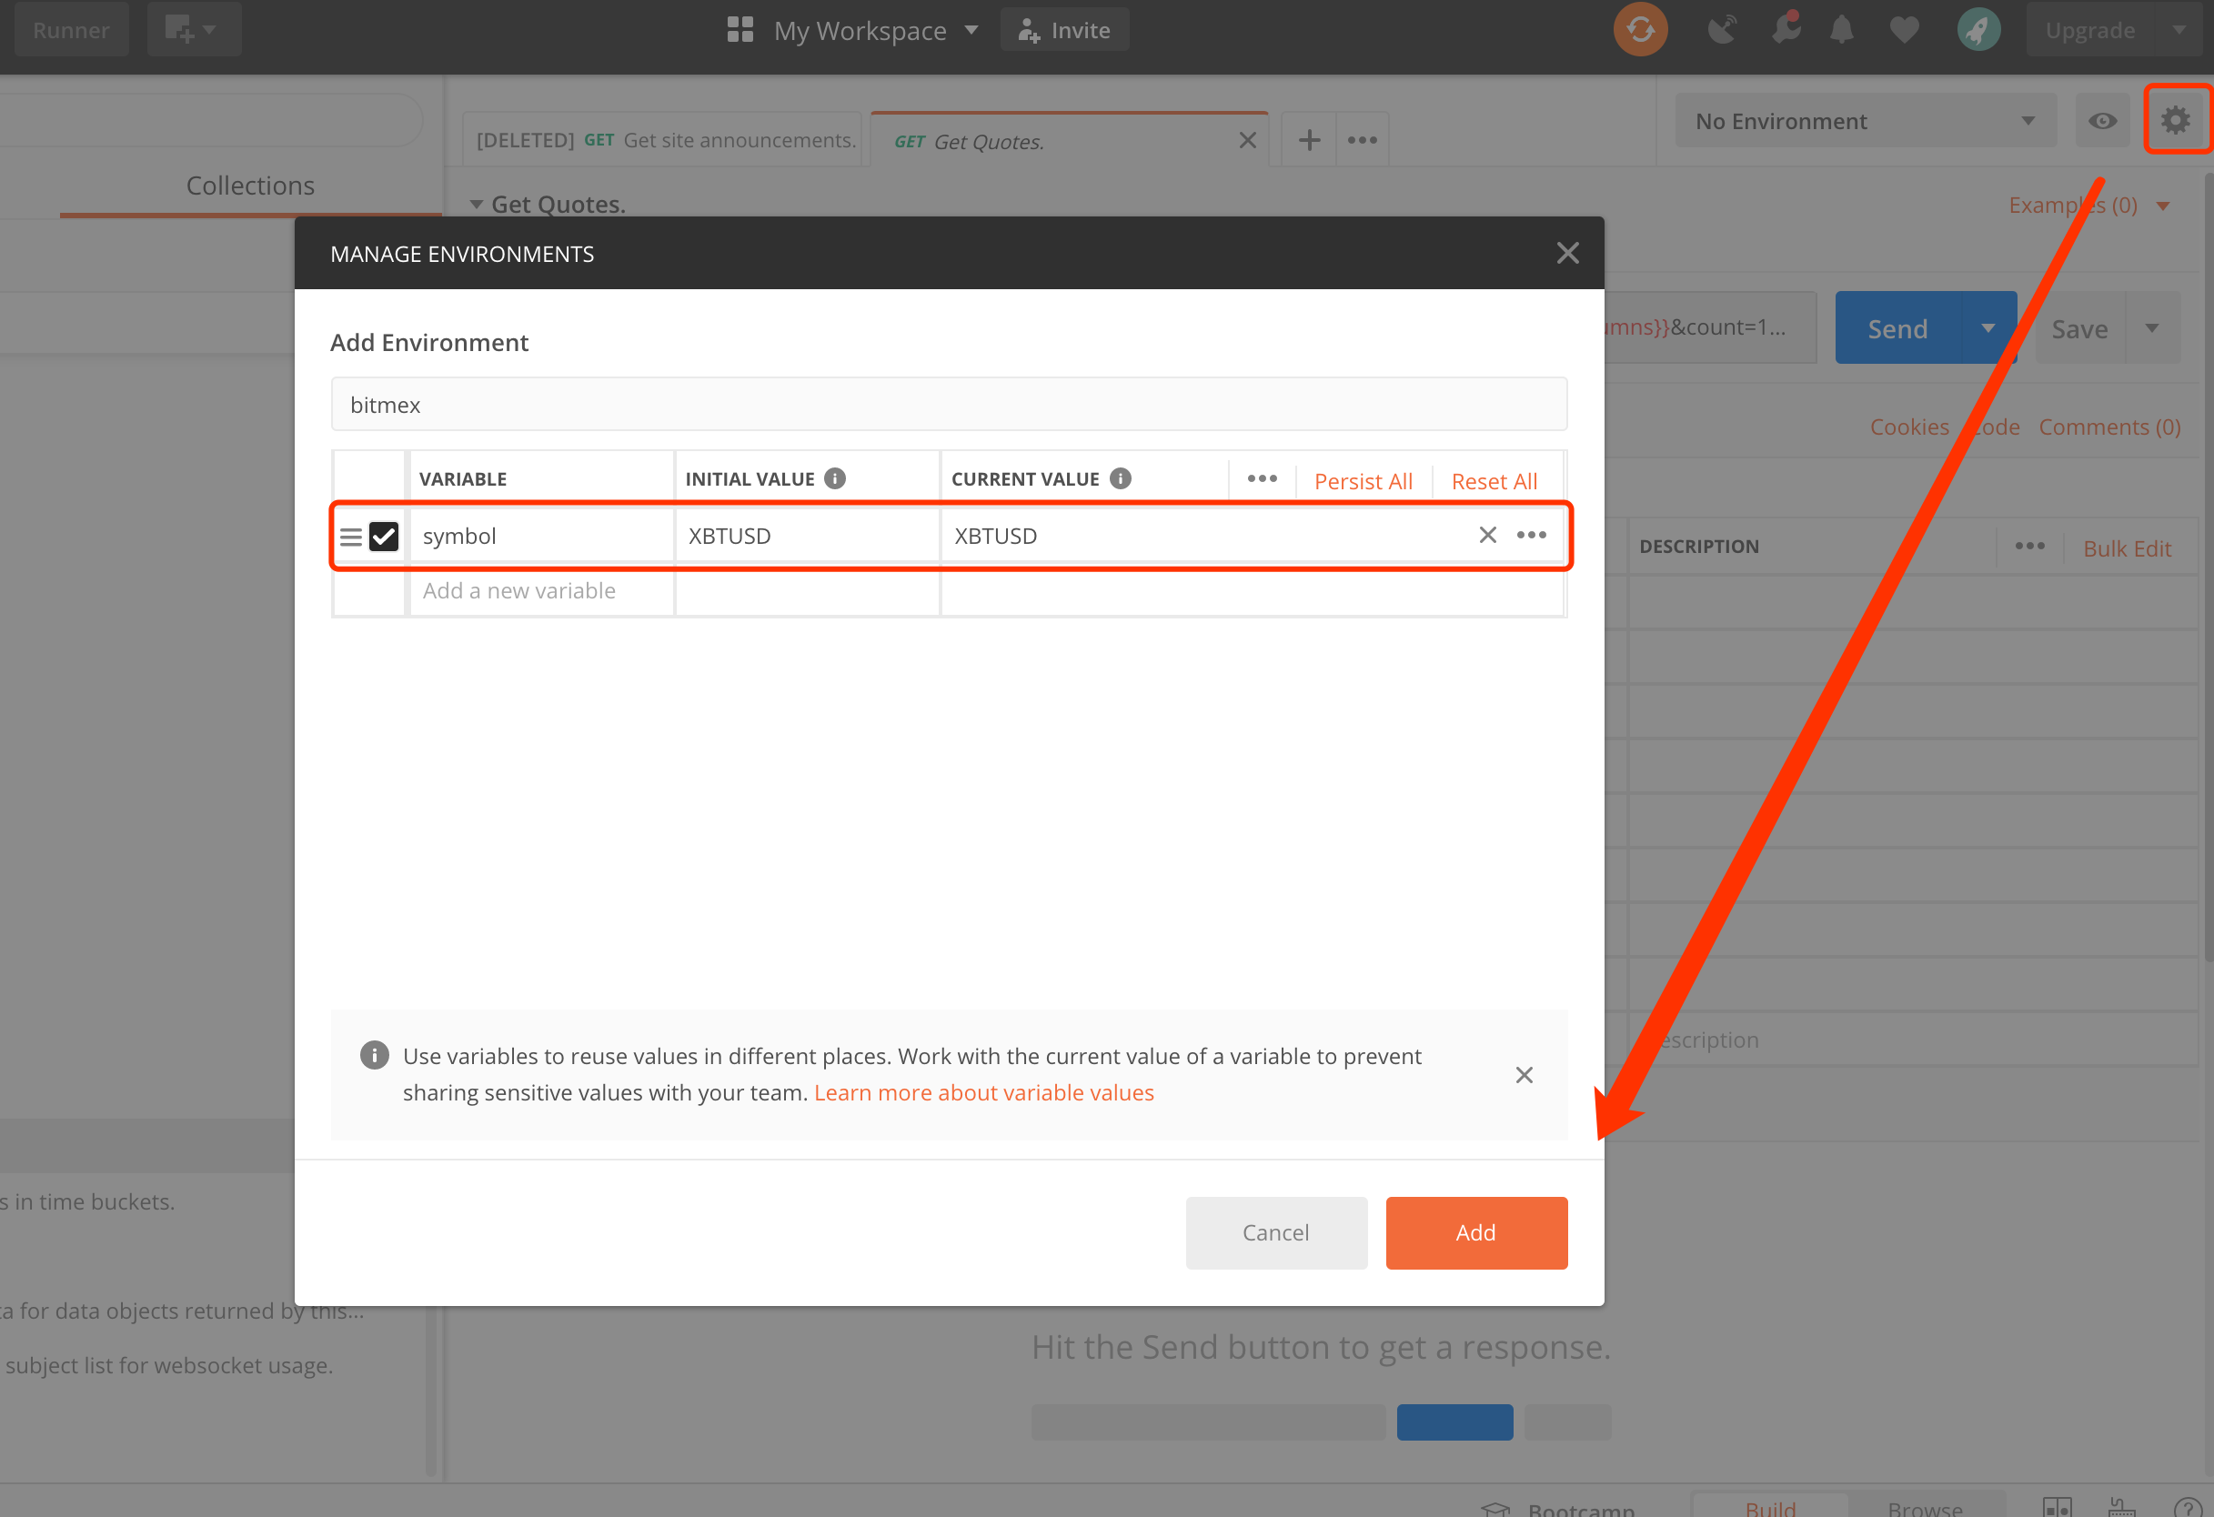
Task: Expand the Examples (0) dropdown
Action: point(2162,206)
